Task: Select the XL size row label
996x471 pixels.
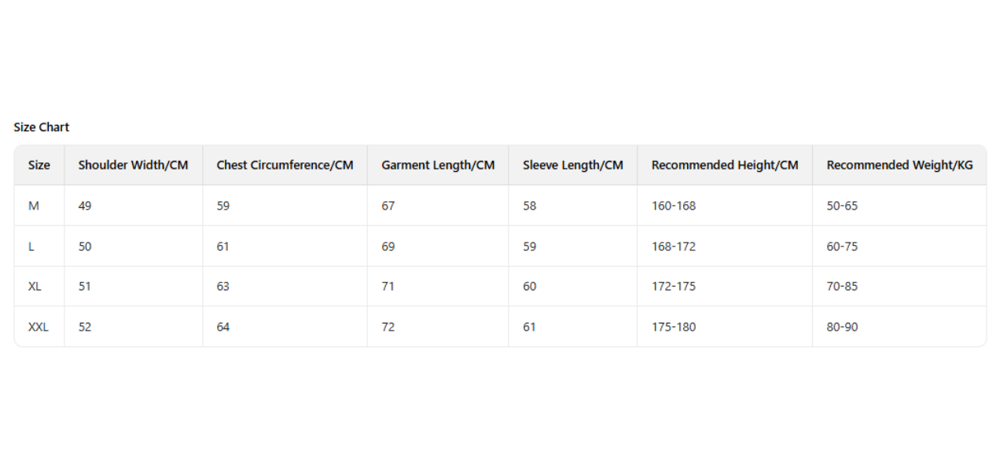Action: point(35,287)
